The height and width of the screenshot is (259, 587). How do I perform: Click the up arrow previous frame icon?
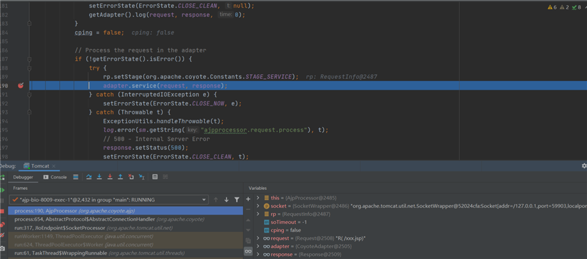[216, 200]
